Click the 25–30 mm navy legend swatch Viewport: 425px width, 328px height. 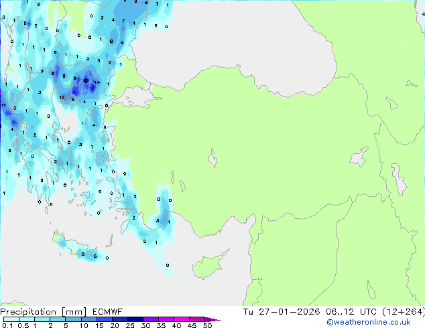(x=135, y=319)
